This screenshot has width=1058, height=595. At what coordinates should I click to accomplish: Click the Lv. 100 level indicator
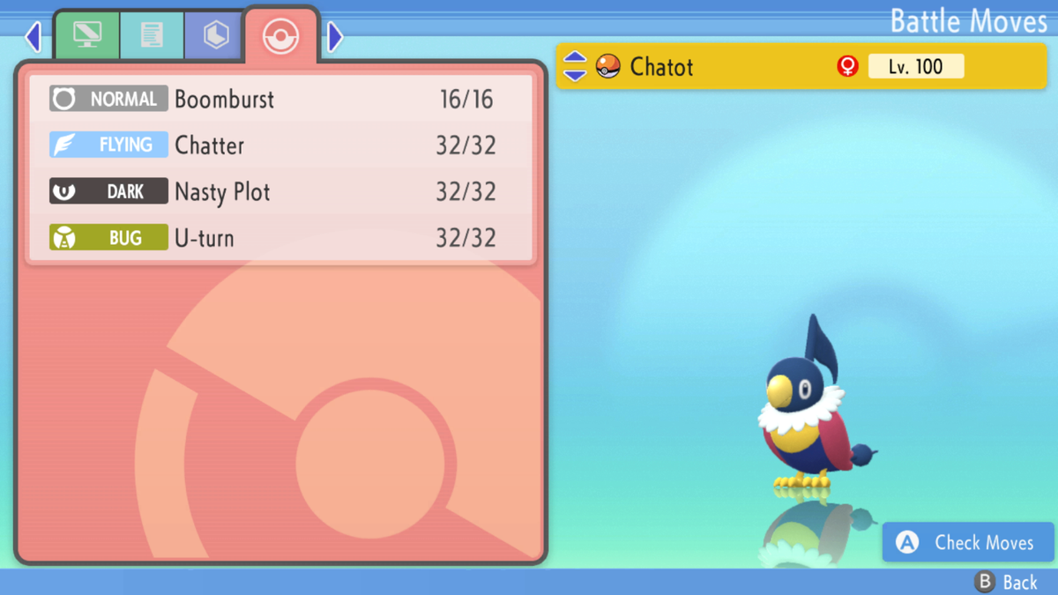(x=916, y=66)
